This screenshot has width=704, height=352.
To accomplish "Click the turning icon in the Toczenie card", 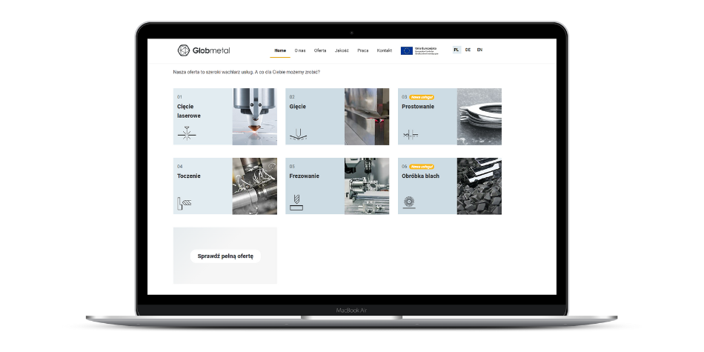I will [185, 202].
